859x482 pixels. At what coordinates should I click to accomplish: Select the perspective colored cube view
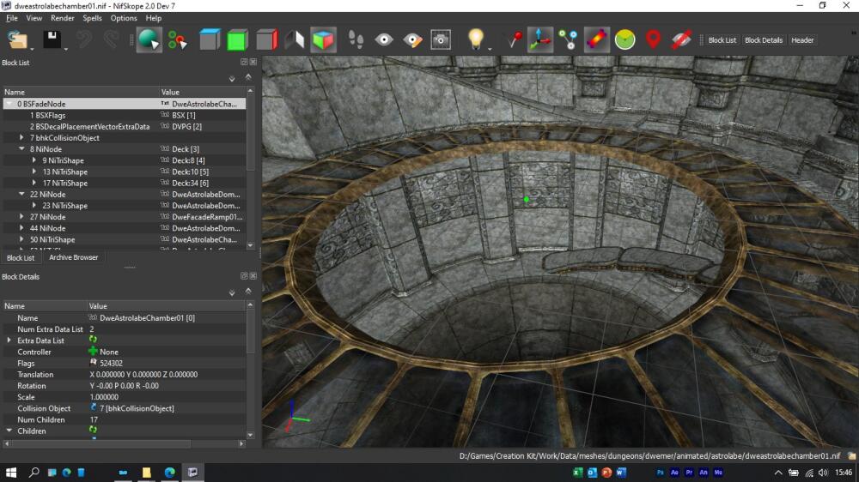click(x=323, y=40)
